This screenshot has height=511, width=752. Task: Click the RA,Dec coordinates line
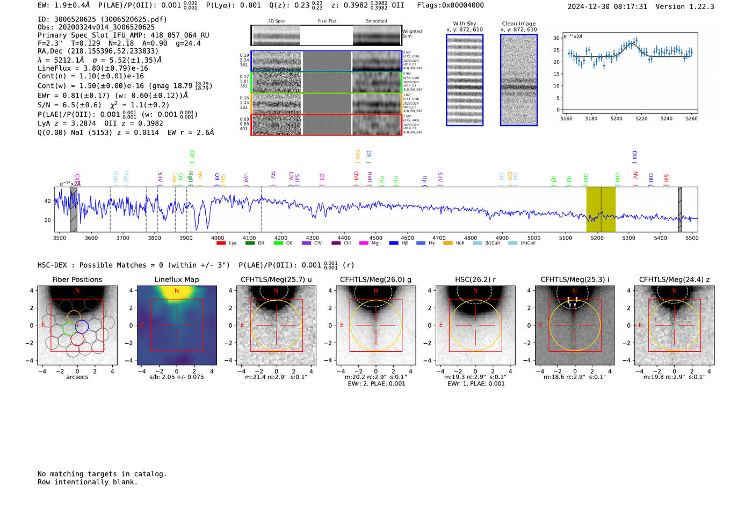pyautogui.click(x=98, y=51)
